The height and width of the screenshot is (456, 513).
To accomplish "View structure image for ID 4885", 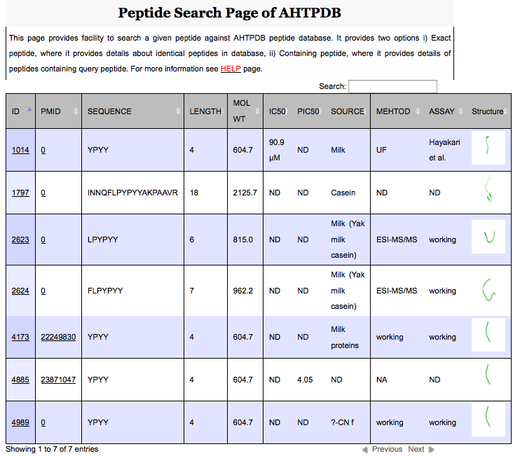I will pyautogui.click(x=488, y=379).
